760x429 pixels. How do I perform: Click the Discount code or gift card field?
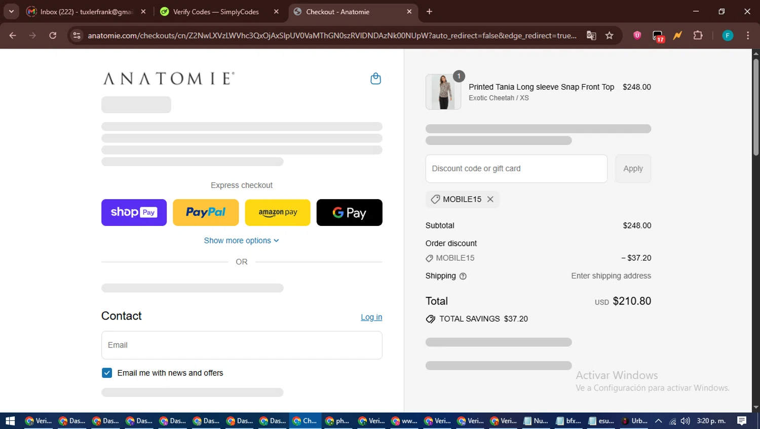pos(516,169)
